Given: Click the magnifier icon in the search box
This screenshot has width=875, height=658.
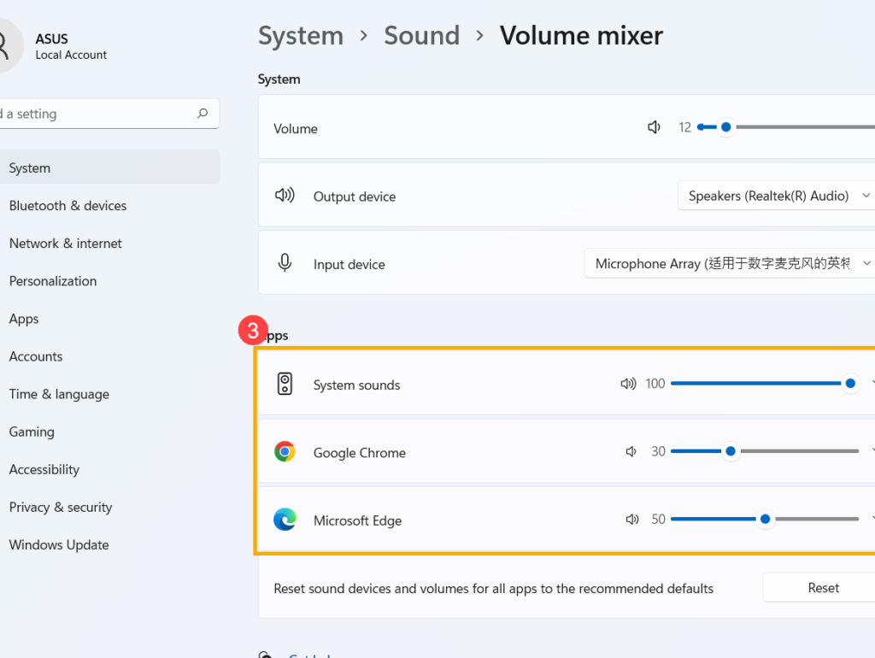Looking at the screenshot, I should pyautogui.click(x=202, y=113).
